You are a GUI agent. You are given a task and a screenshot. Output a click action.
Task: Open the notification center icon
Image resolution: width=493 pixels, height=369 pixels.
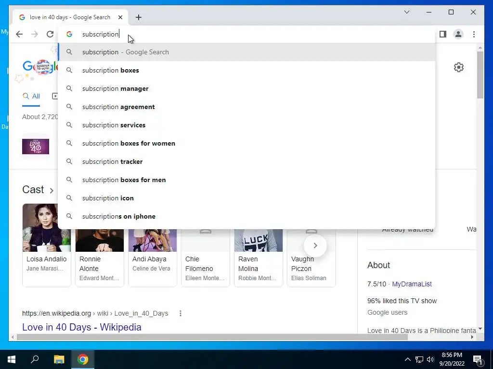(478, 359)
